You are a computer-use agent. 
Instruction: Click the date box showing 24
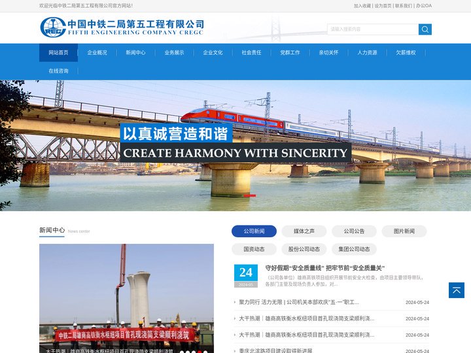point(246,276)
